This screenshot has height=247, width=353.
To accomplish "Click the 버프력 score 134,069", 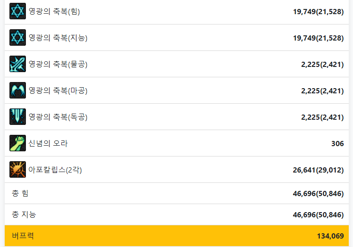I will click(x=330, y=236).
